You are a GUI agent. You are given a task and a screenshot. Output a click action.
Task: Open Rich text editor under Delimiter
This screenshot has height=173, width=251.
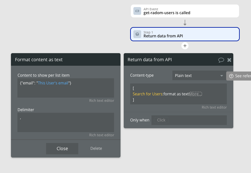click(x=101, y=135)
